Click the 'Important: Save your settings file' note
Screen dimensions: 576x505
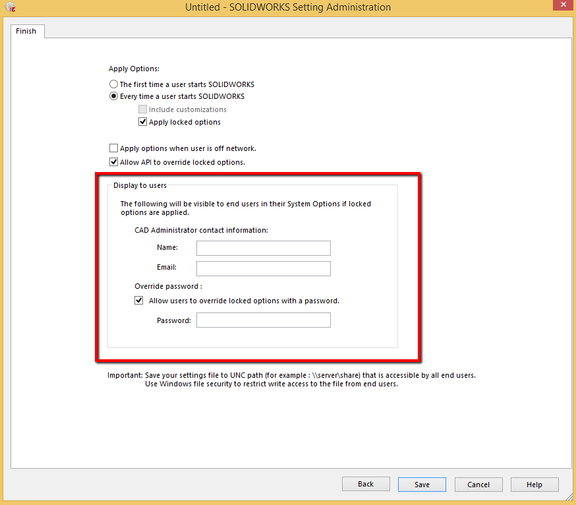tap(291, 379)
